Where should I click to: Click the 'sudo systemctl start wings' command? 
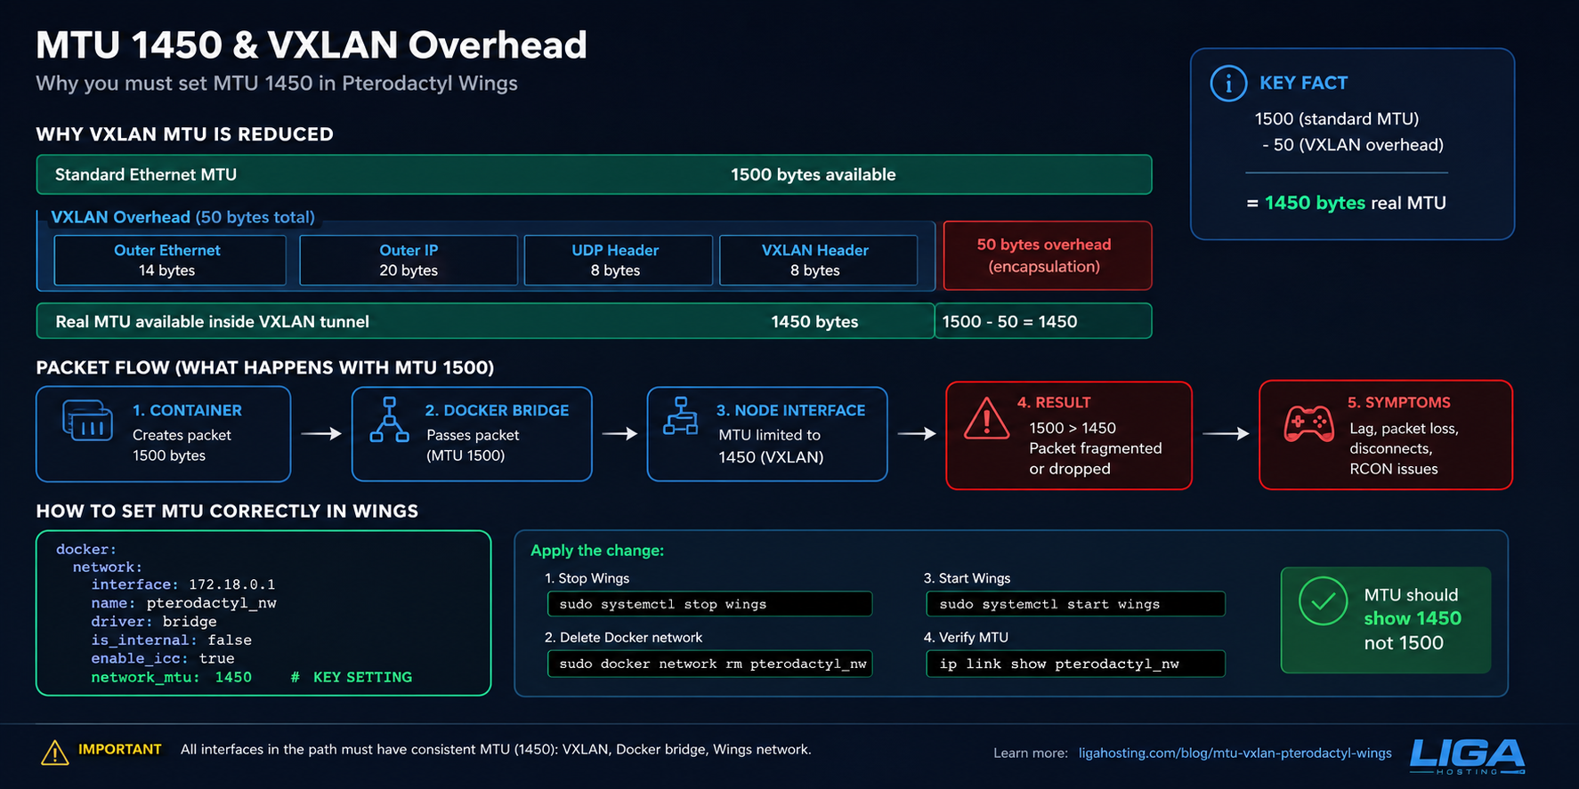1075,604
